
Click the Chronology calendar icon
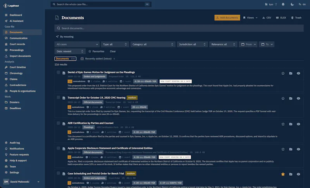6,73
